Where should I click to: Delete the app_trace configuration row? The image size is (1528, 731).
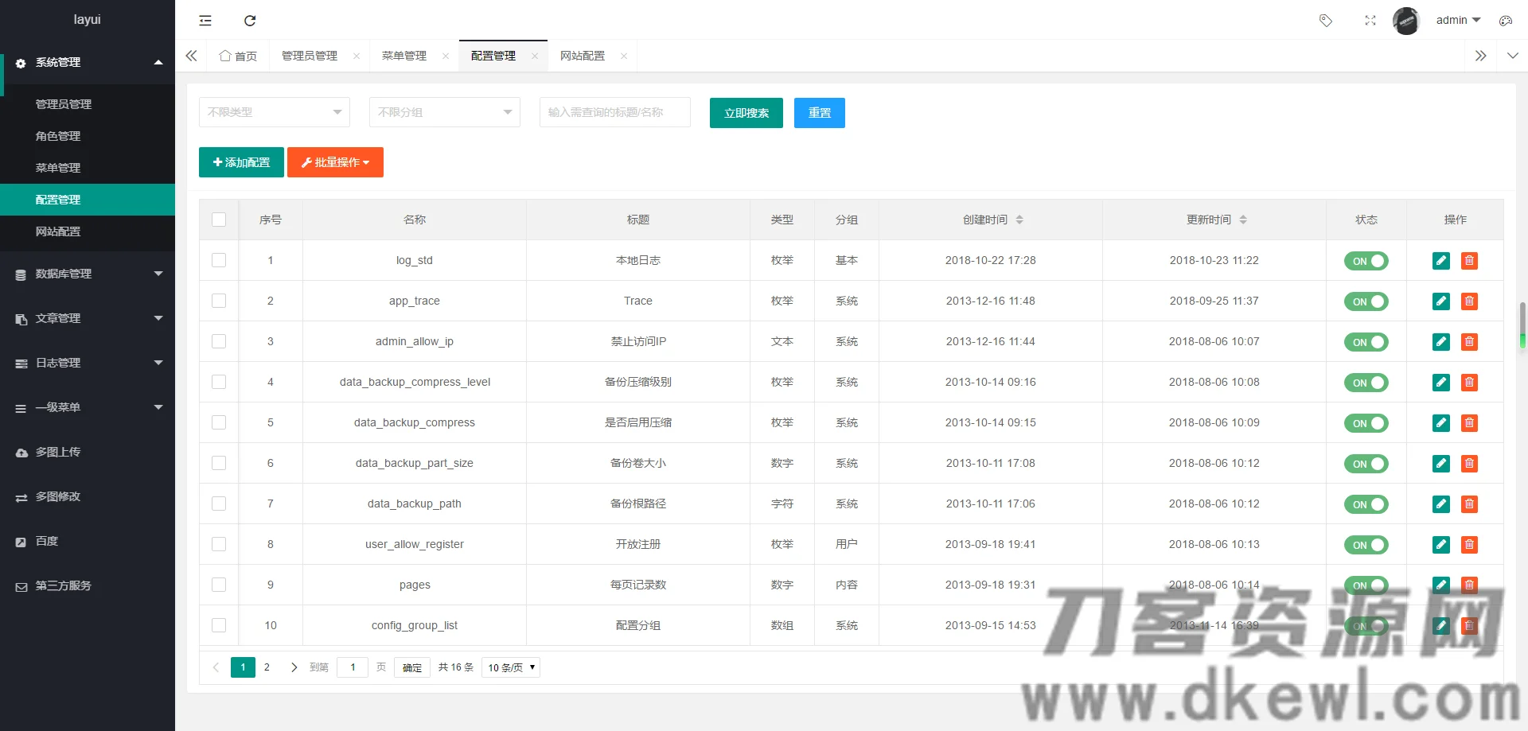pyautogui.click(x=1469, y=301)
